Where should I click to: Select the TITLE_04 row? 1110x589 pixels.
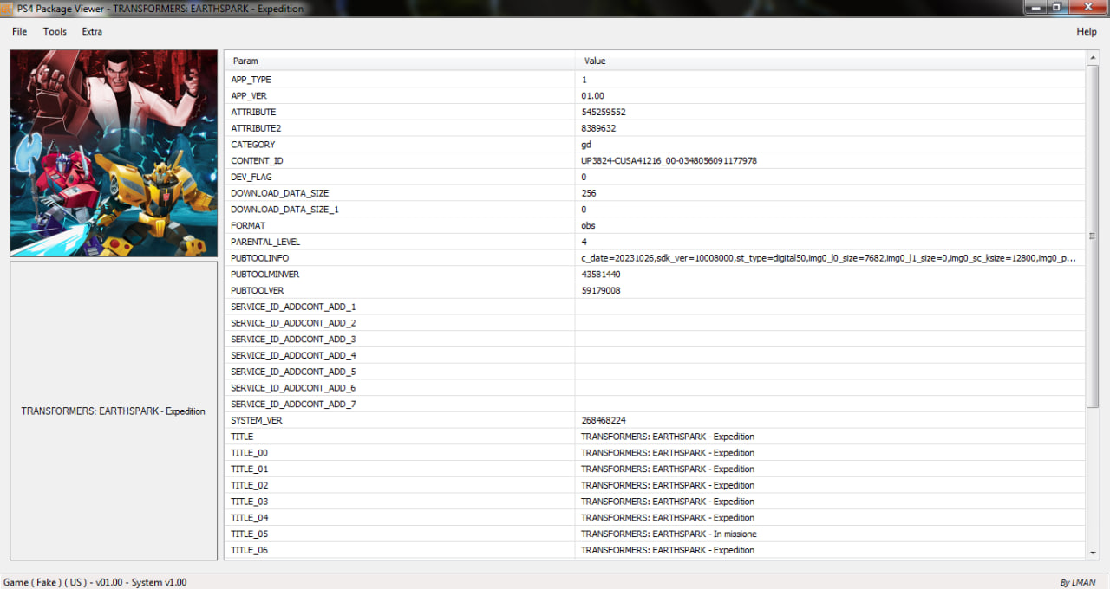[x=655, y=518]
